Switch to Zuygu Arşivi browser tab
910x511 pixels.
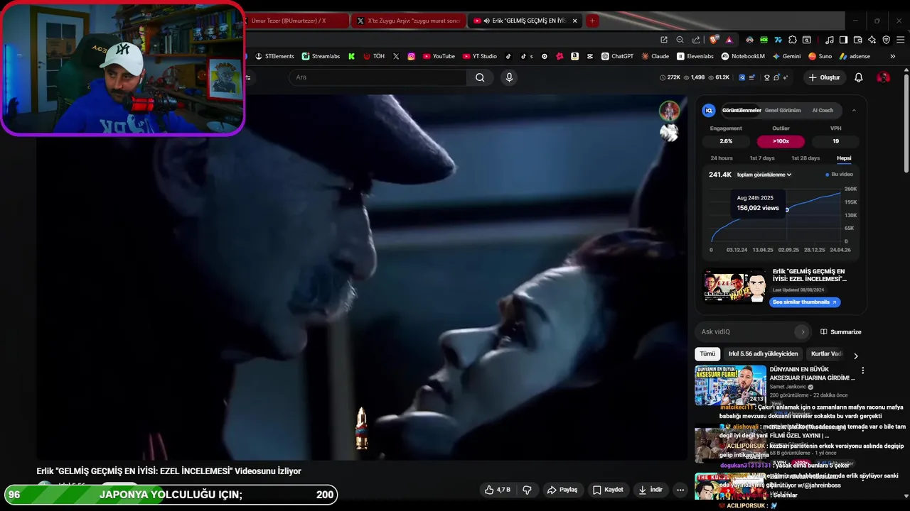409,21
